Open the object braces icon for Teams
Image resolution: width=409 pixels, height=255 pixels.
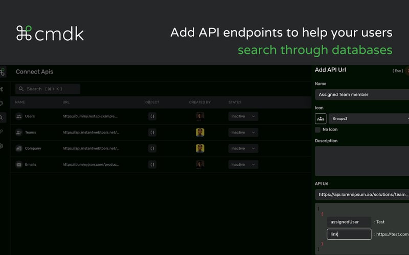[152, 133]
